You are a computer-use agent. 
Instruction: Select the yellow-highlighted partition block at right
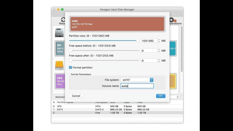pos(172,81)
